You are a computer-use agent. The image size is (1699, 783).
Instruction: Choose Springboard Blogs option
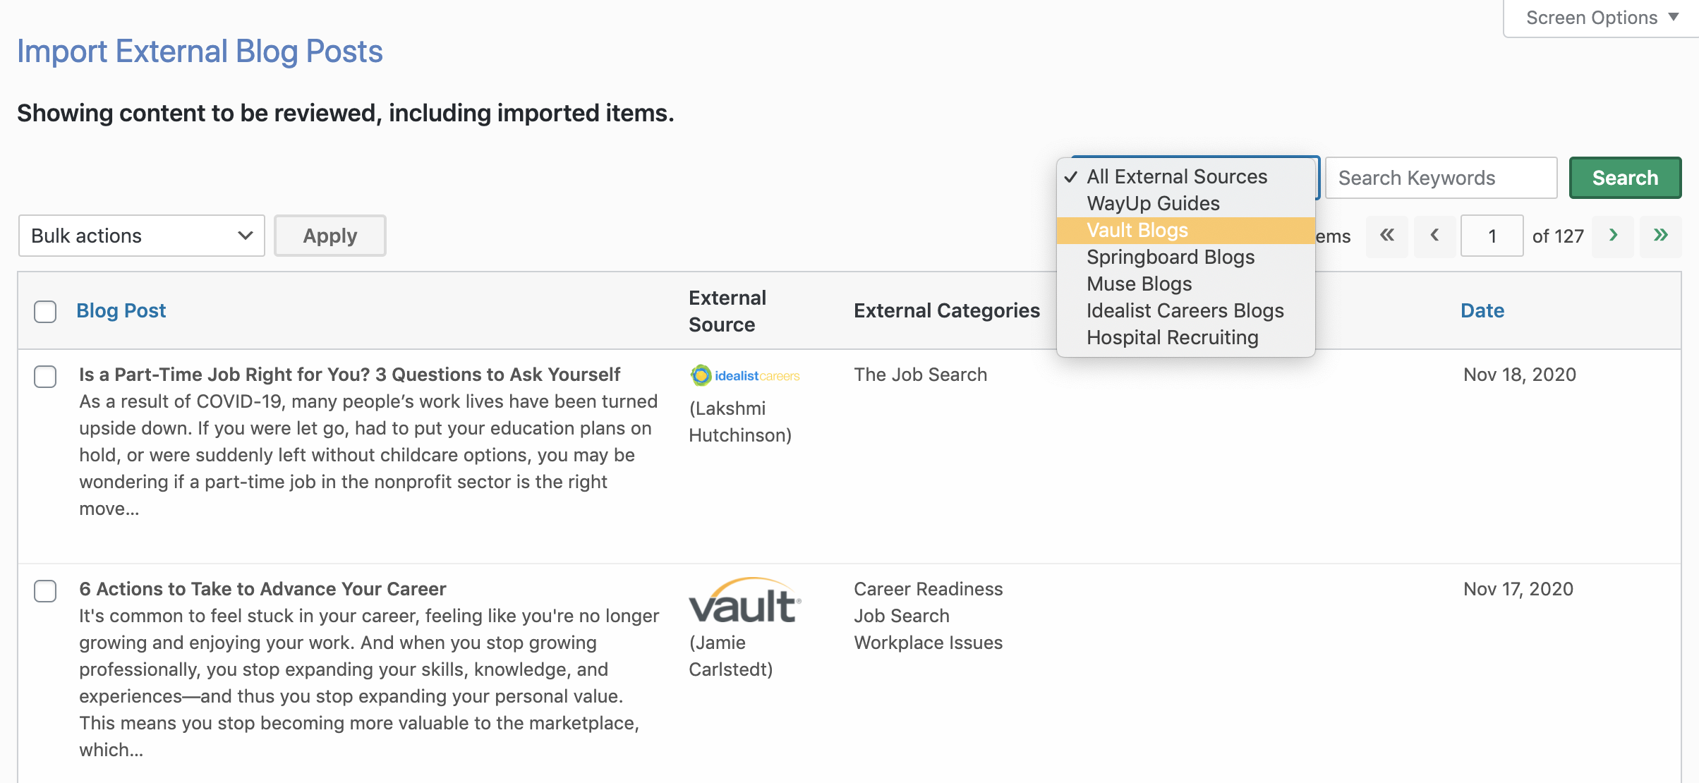(1171, 257)
